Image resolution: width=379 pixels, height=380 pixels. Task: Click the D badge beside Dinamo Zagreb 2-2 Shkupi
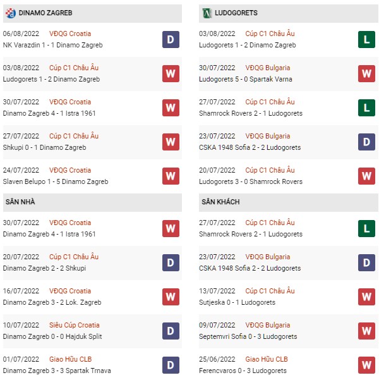tap(171, 262)
